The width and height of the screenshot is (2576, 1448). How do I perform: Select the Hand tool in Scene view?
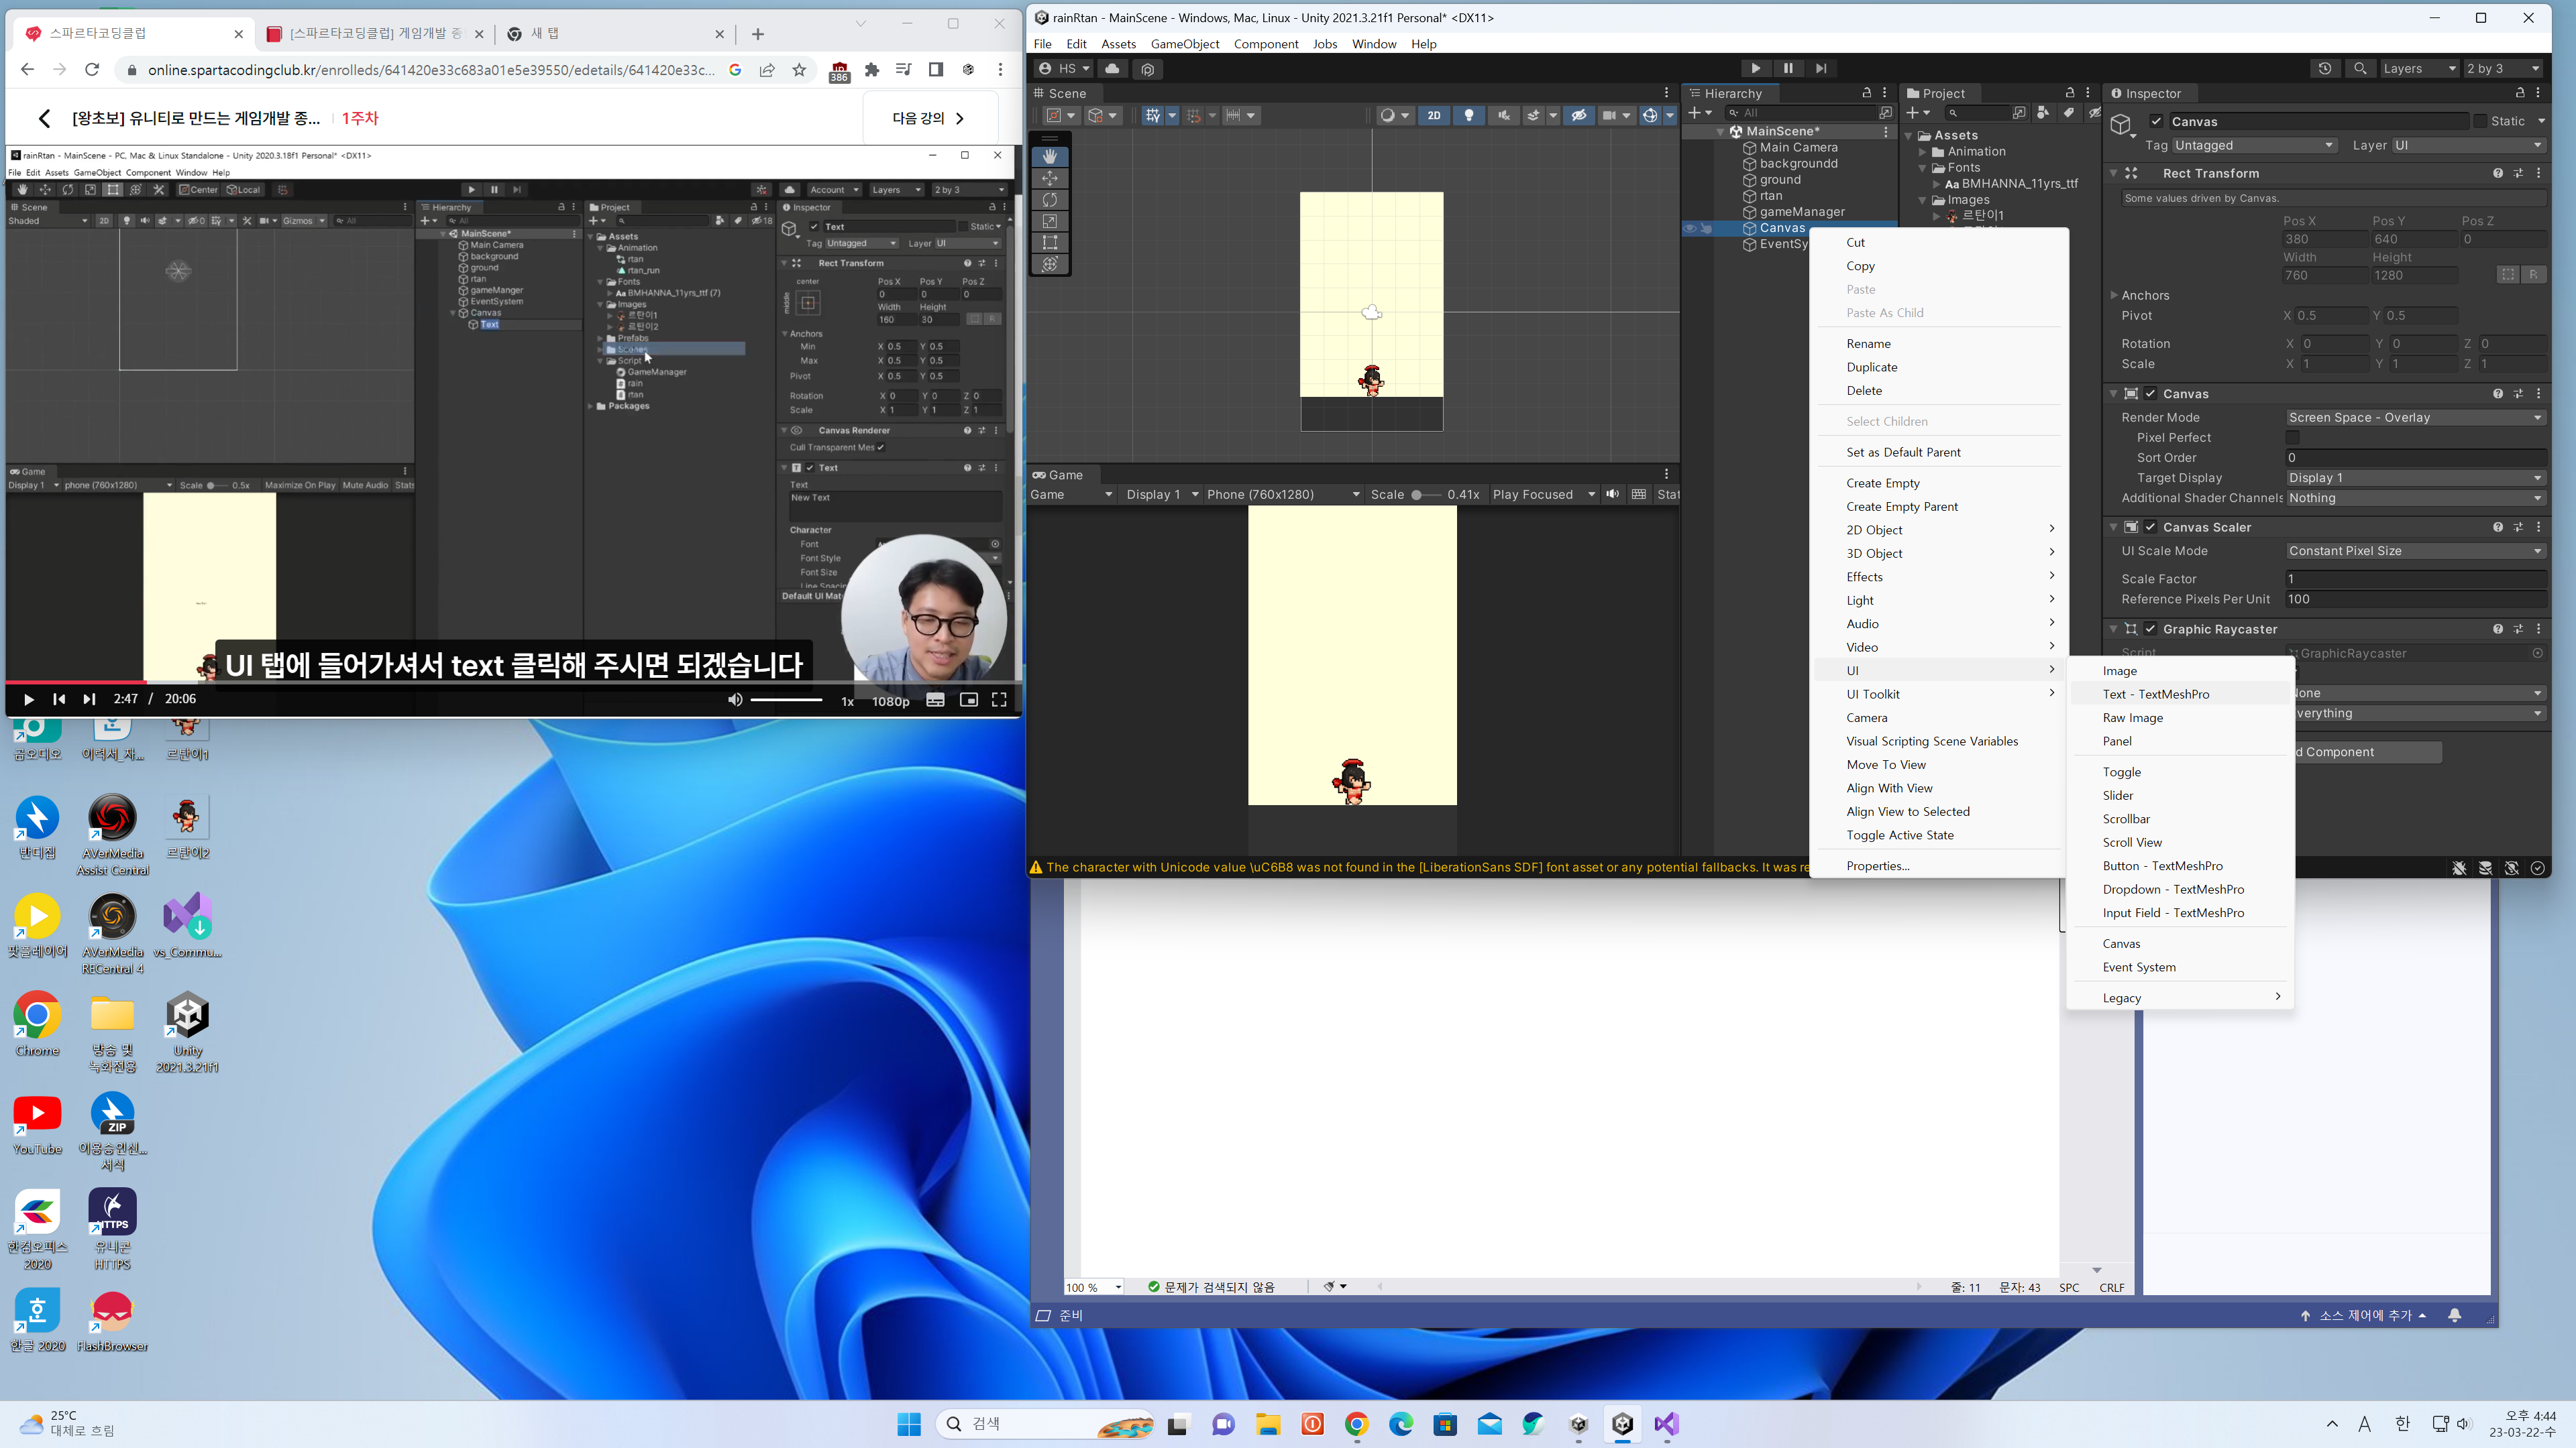coord(1049,157)
